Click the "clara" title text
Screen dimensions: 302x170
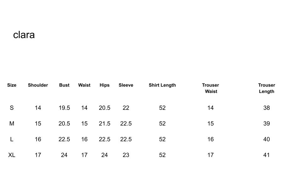[24, 35]
